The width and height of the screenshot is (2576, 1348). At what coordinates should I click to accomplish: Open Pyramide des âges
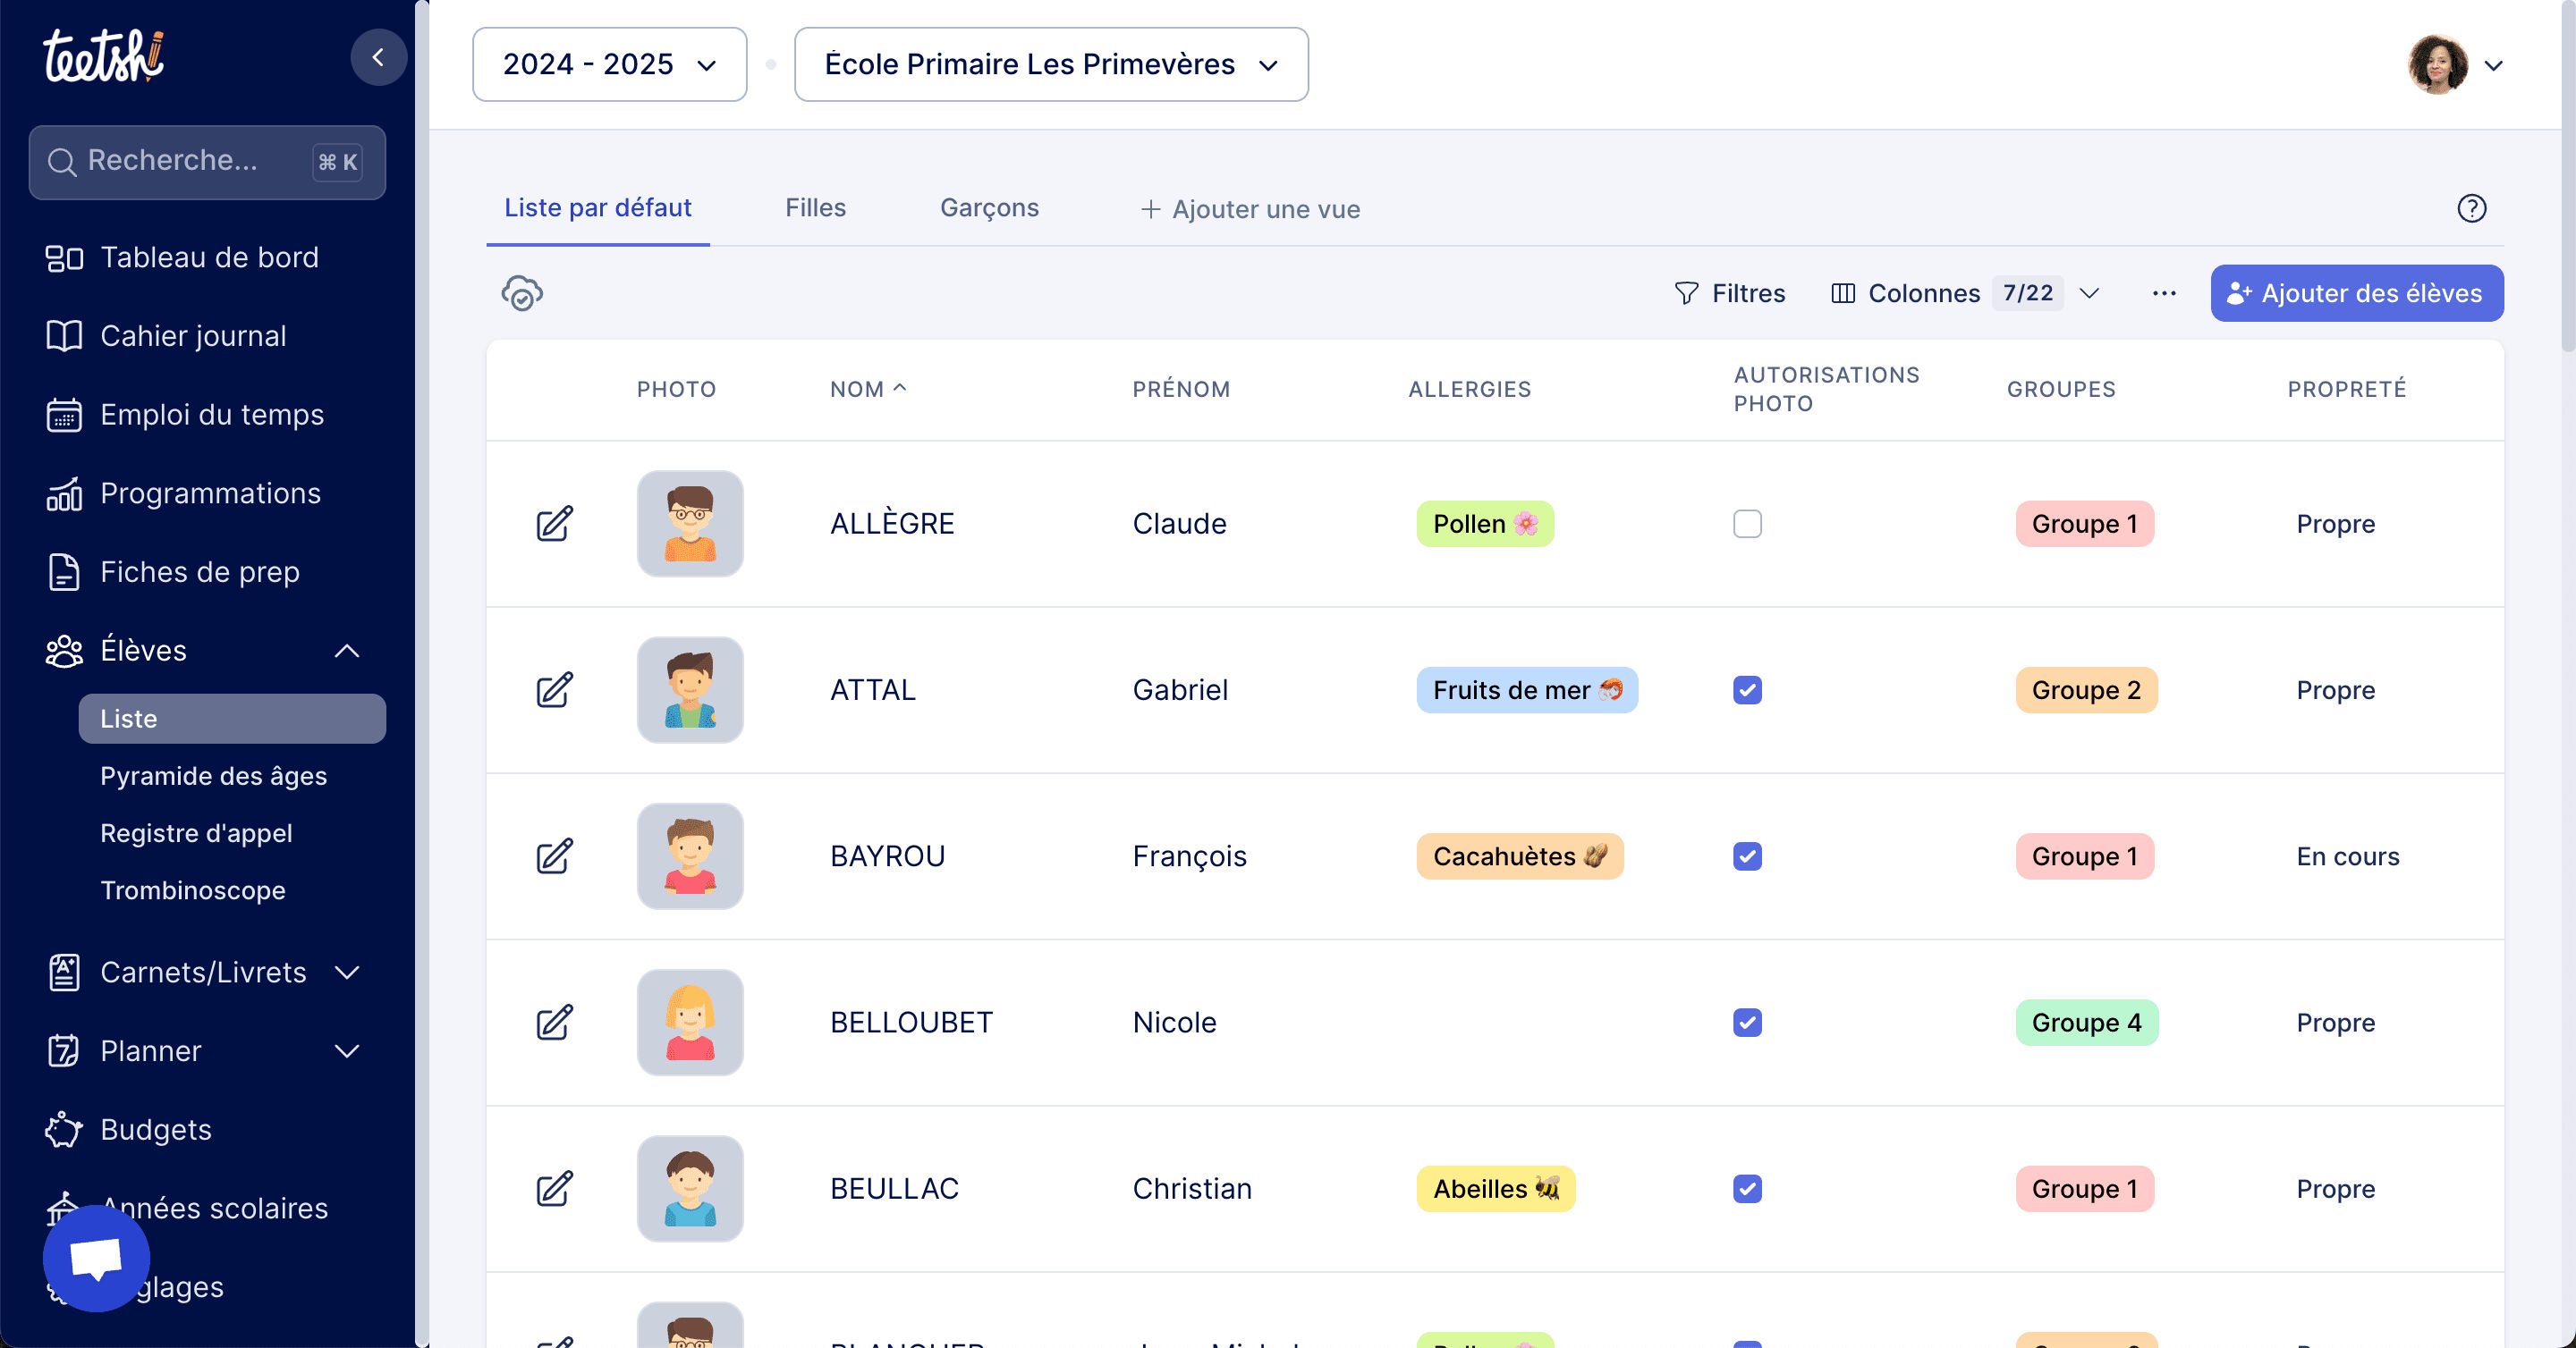[213, 777]
